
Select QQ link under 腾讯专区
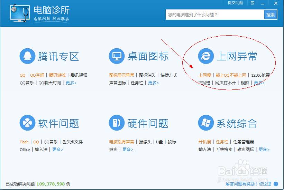22,75
